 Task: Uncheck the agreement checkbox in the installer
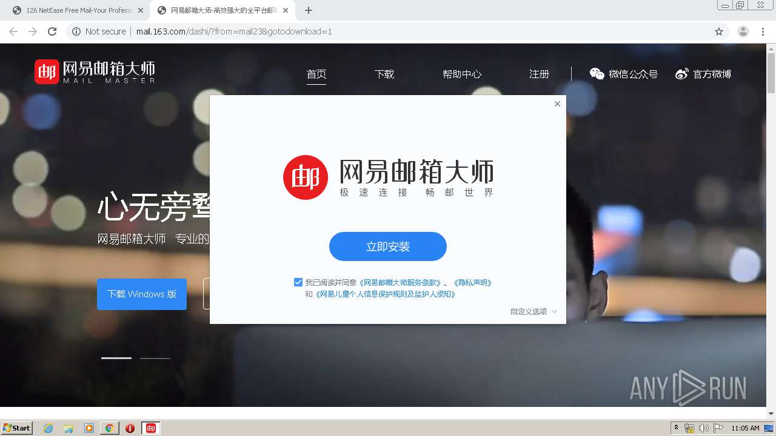point(298,282)
